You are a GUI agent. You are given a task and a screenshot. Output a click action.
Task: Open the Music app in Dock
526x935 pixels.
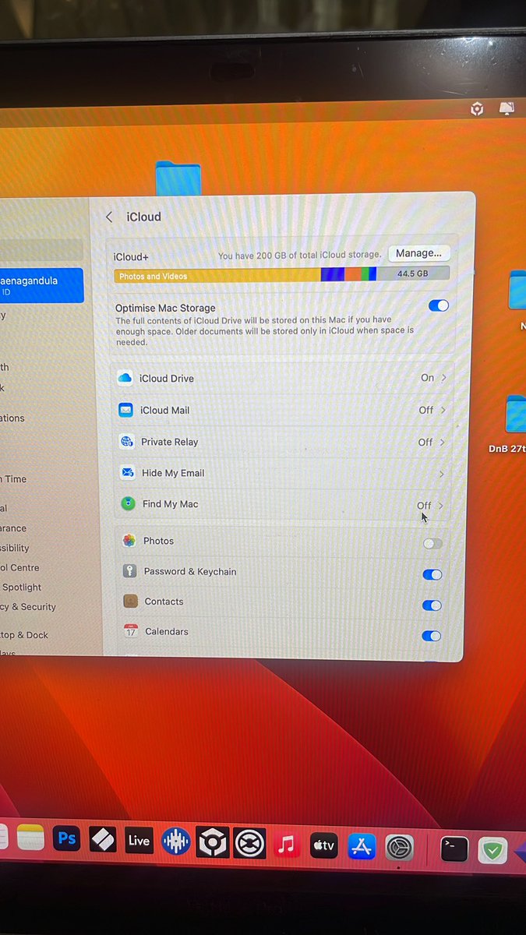coord(287,845)
